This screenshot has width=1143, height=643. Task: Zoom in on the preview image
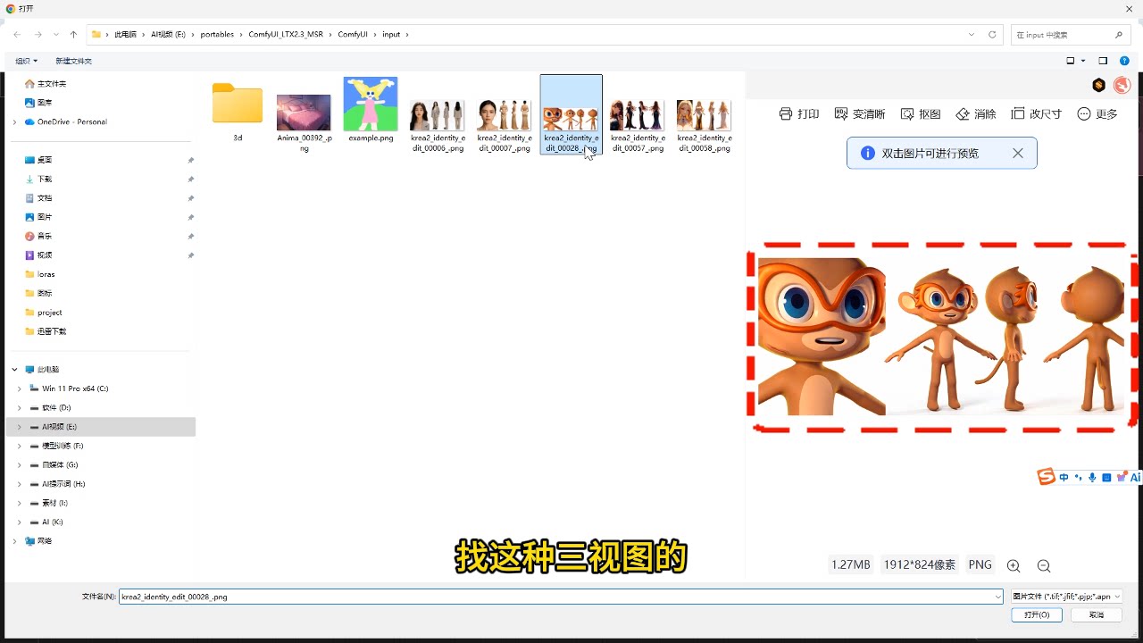(1014, 565)
